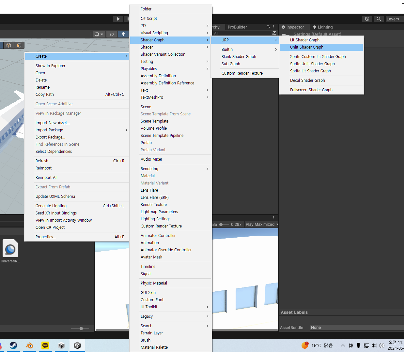Adjust the Project icon size slider
The height and width of the screenshot is (352, 404).
tap(81, 329)
